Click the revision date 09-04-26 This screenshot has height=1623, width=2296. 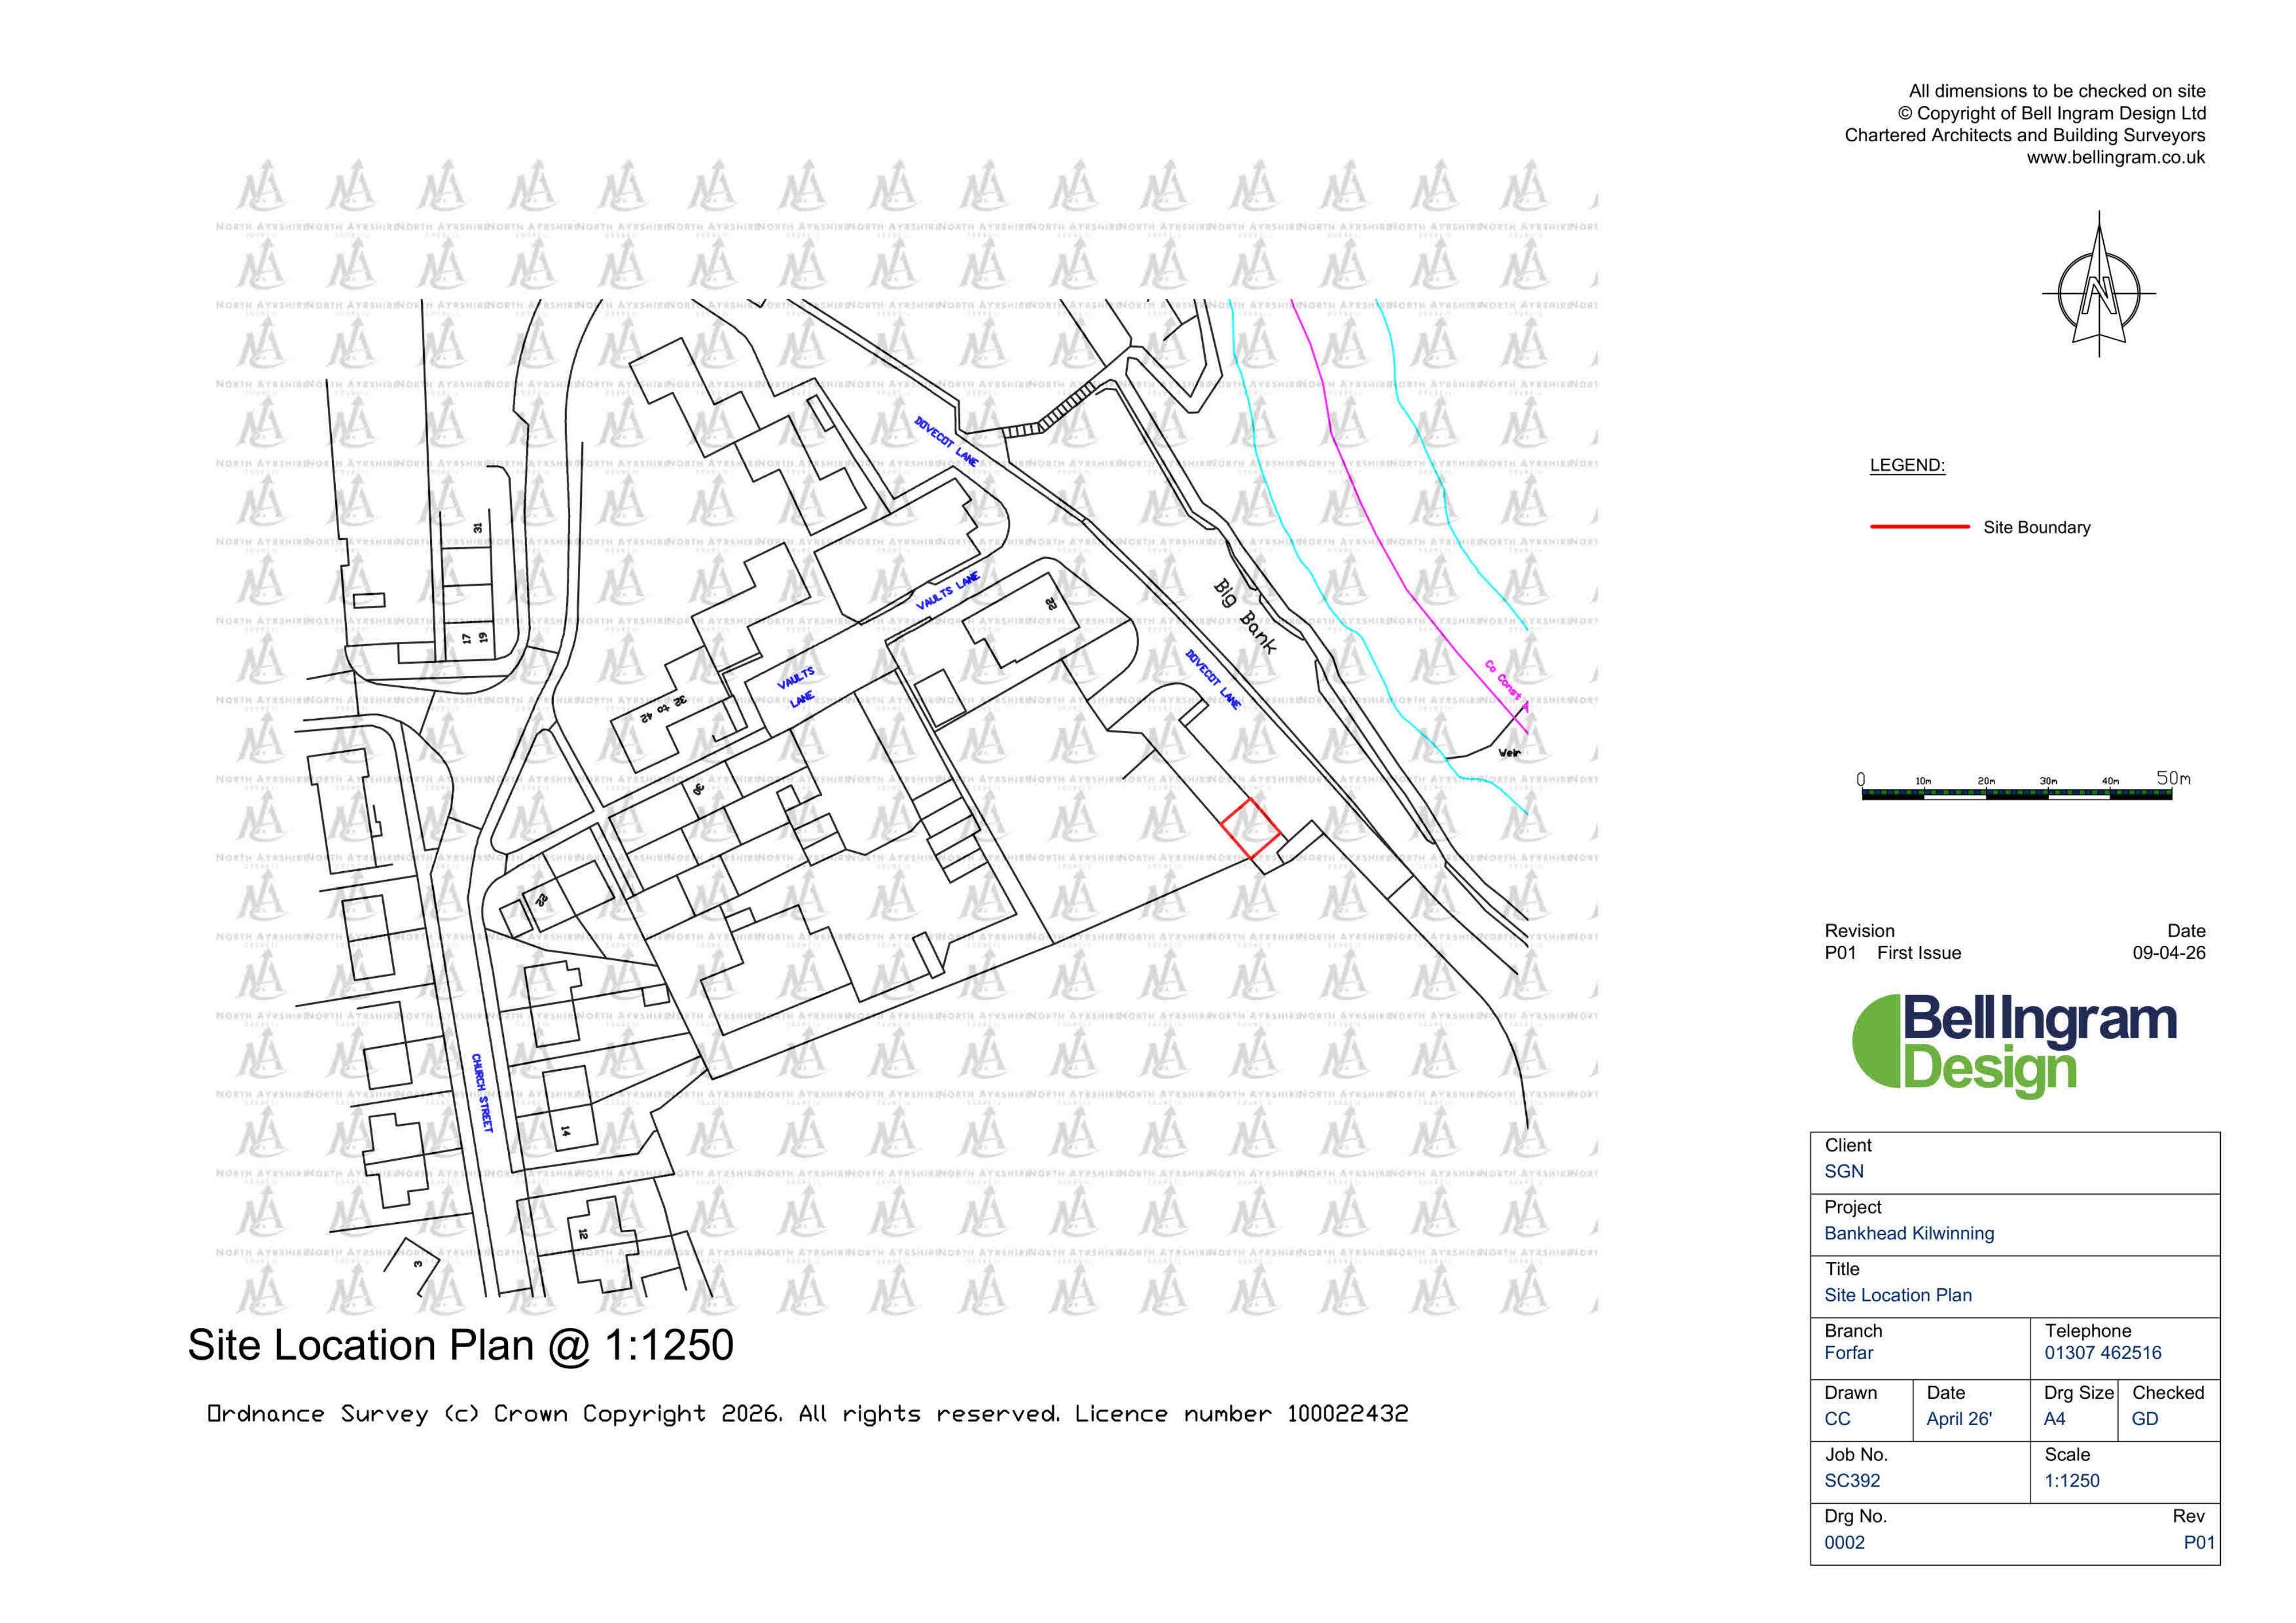2168,953
